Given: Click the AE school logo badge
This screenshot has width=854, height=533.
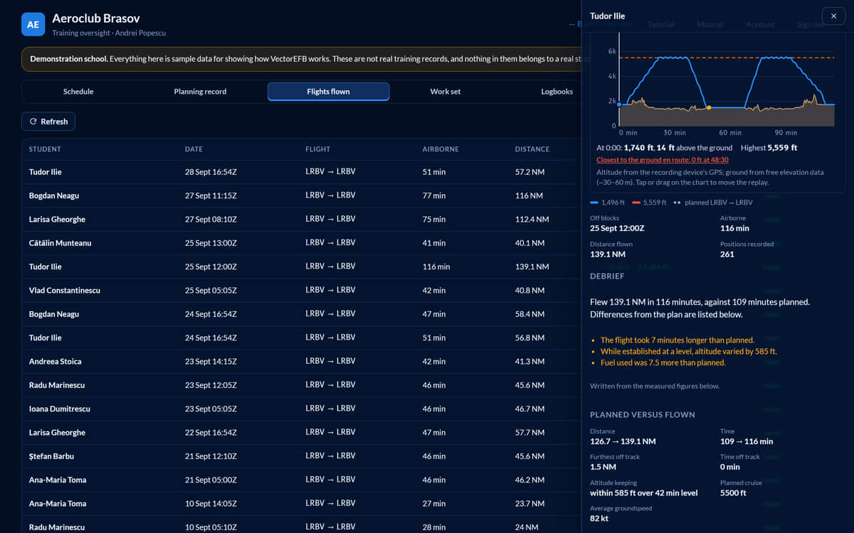Looking at the screenshot, I should [33, 24].
